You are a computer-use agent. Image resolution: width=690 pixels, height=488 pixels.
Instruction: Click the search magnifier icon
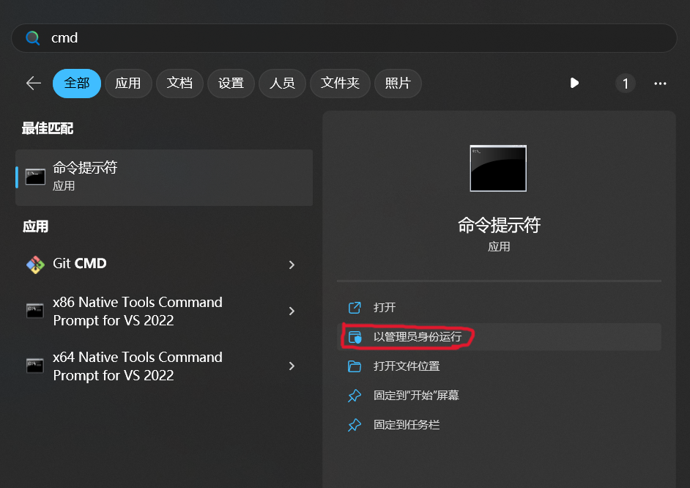coord(32,38)
